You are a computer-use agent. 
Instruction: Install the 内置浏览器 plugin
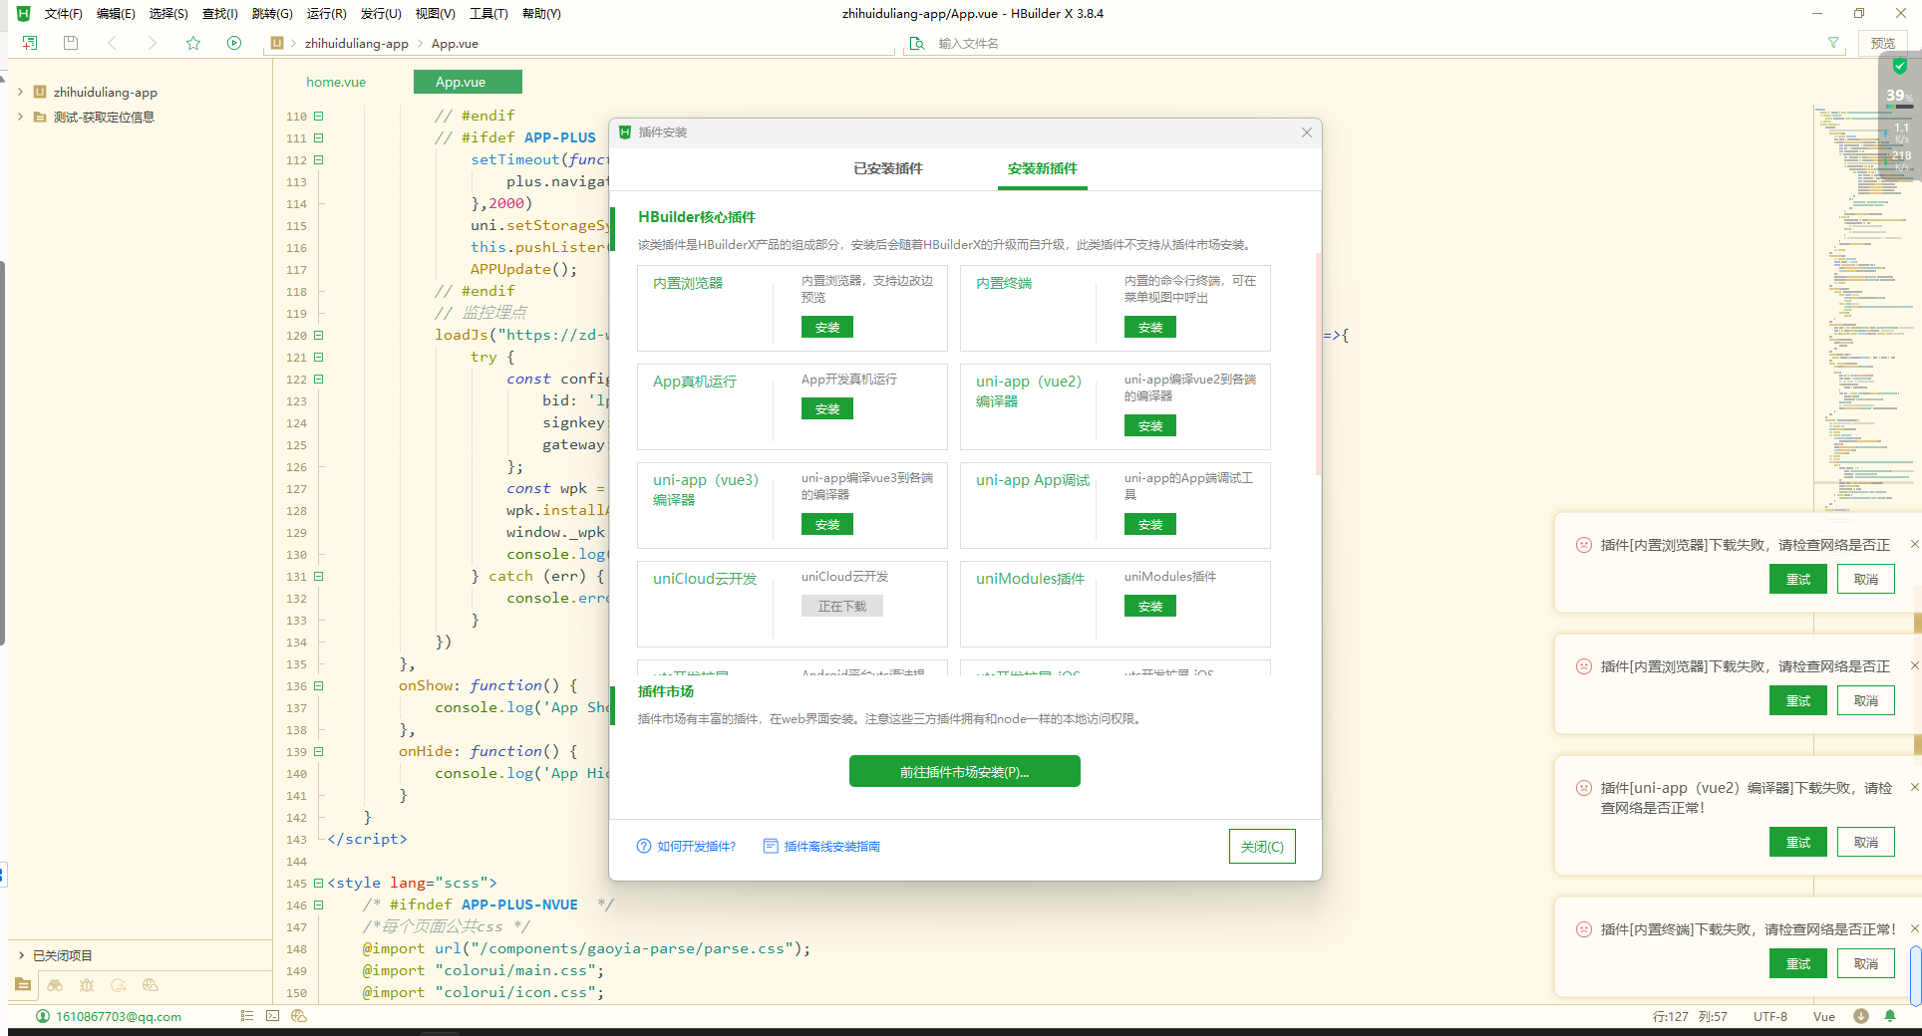click(827, 327)
